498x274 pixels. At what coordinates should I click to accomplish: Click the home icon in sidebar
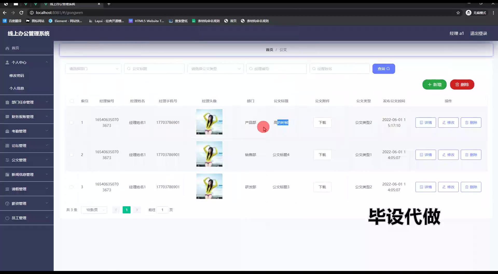(x=7, y=48)
